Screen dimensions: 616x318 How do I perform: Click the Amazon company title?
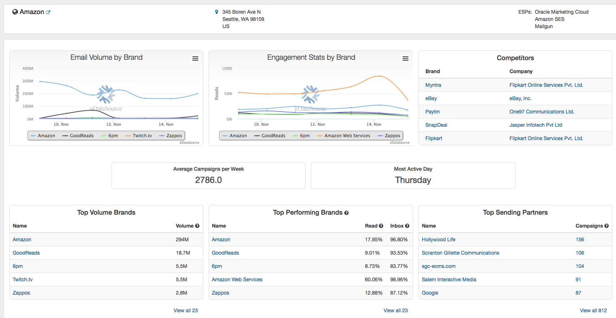[x=32, y=12]
